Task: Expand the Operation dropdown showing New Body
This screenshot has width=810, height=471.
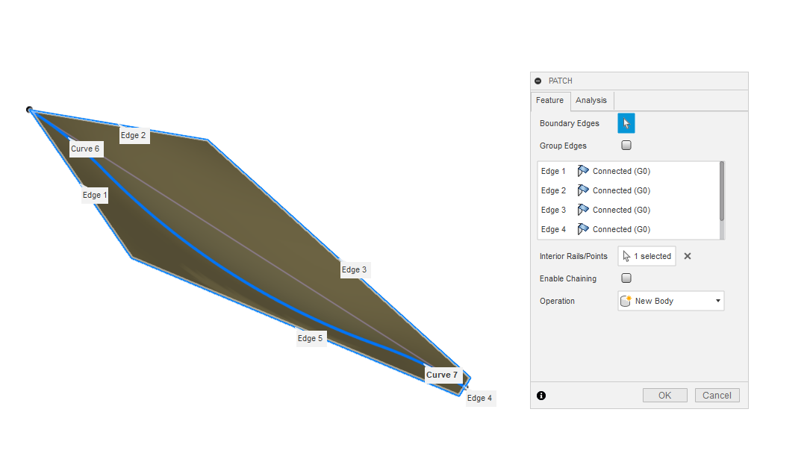Action: coord(715,300)
